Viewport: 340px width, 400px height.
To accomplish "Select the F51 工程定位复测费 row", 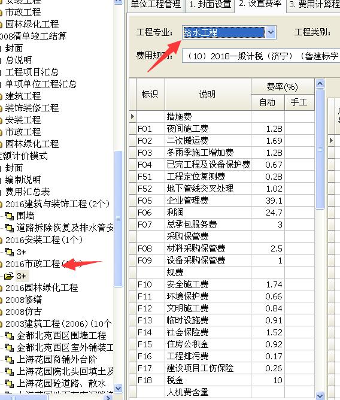I will click(x=223, y=177).
